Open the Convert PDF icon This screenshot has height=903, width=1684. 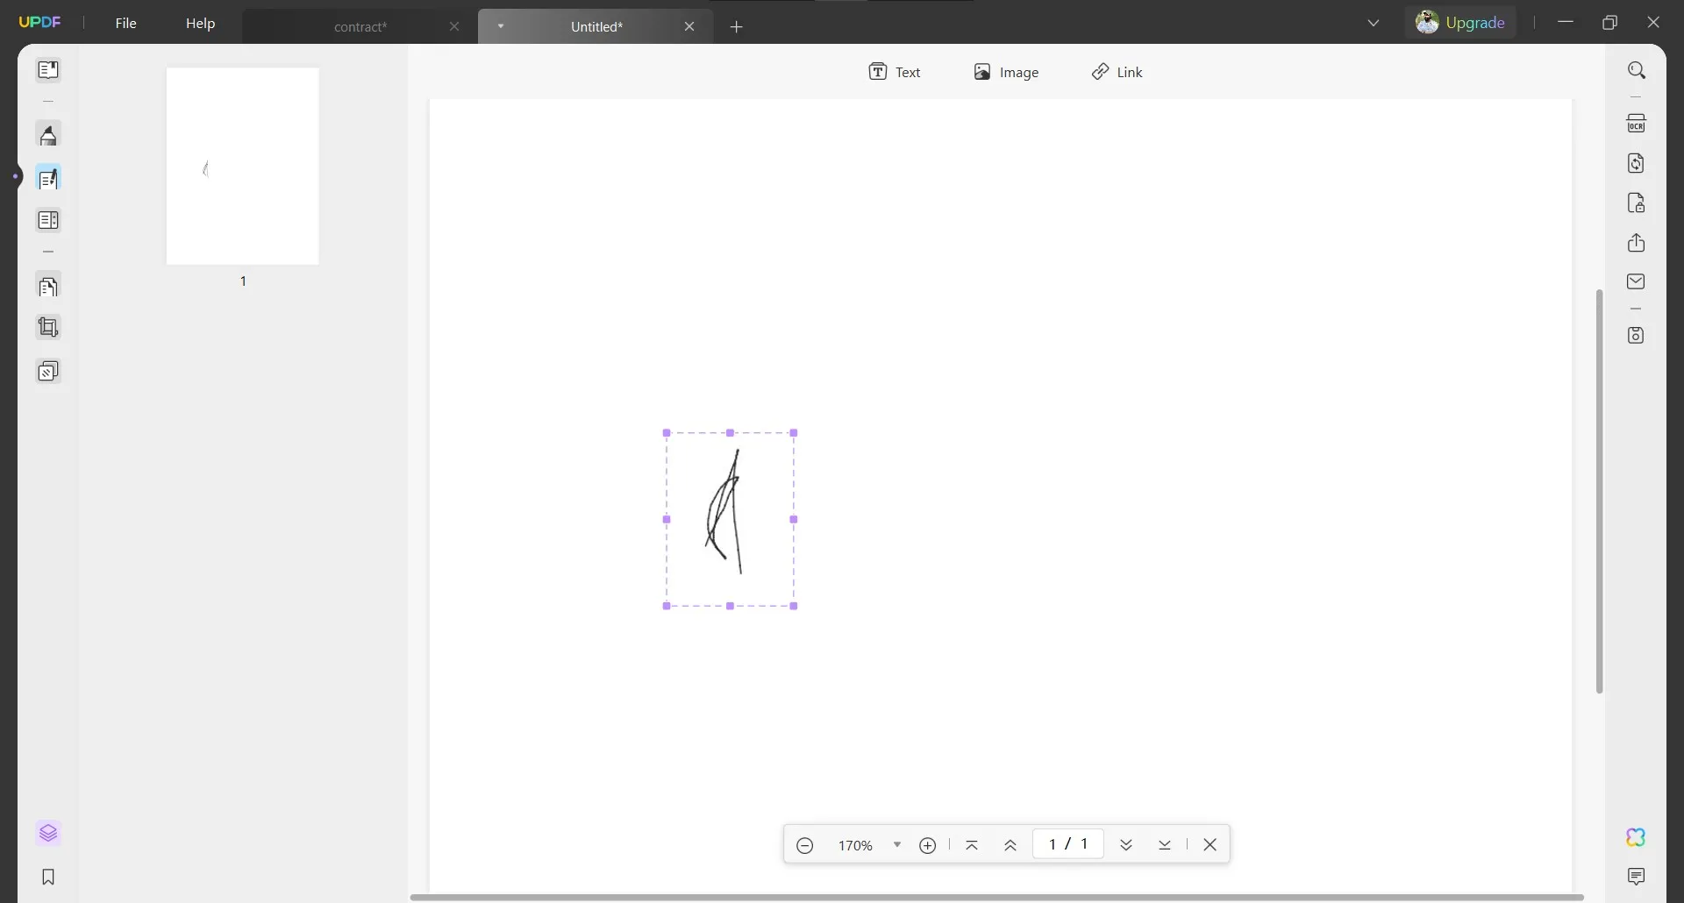(x=1637, y=164)
